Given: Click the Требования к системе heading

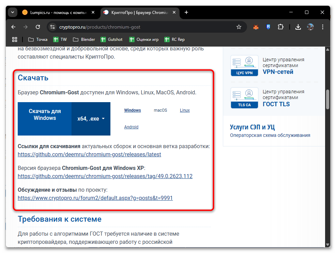Looking at the screenshot, I should (60, 219).
